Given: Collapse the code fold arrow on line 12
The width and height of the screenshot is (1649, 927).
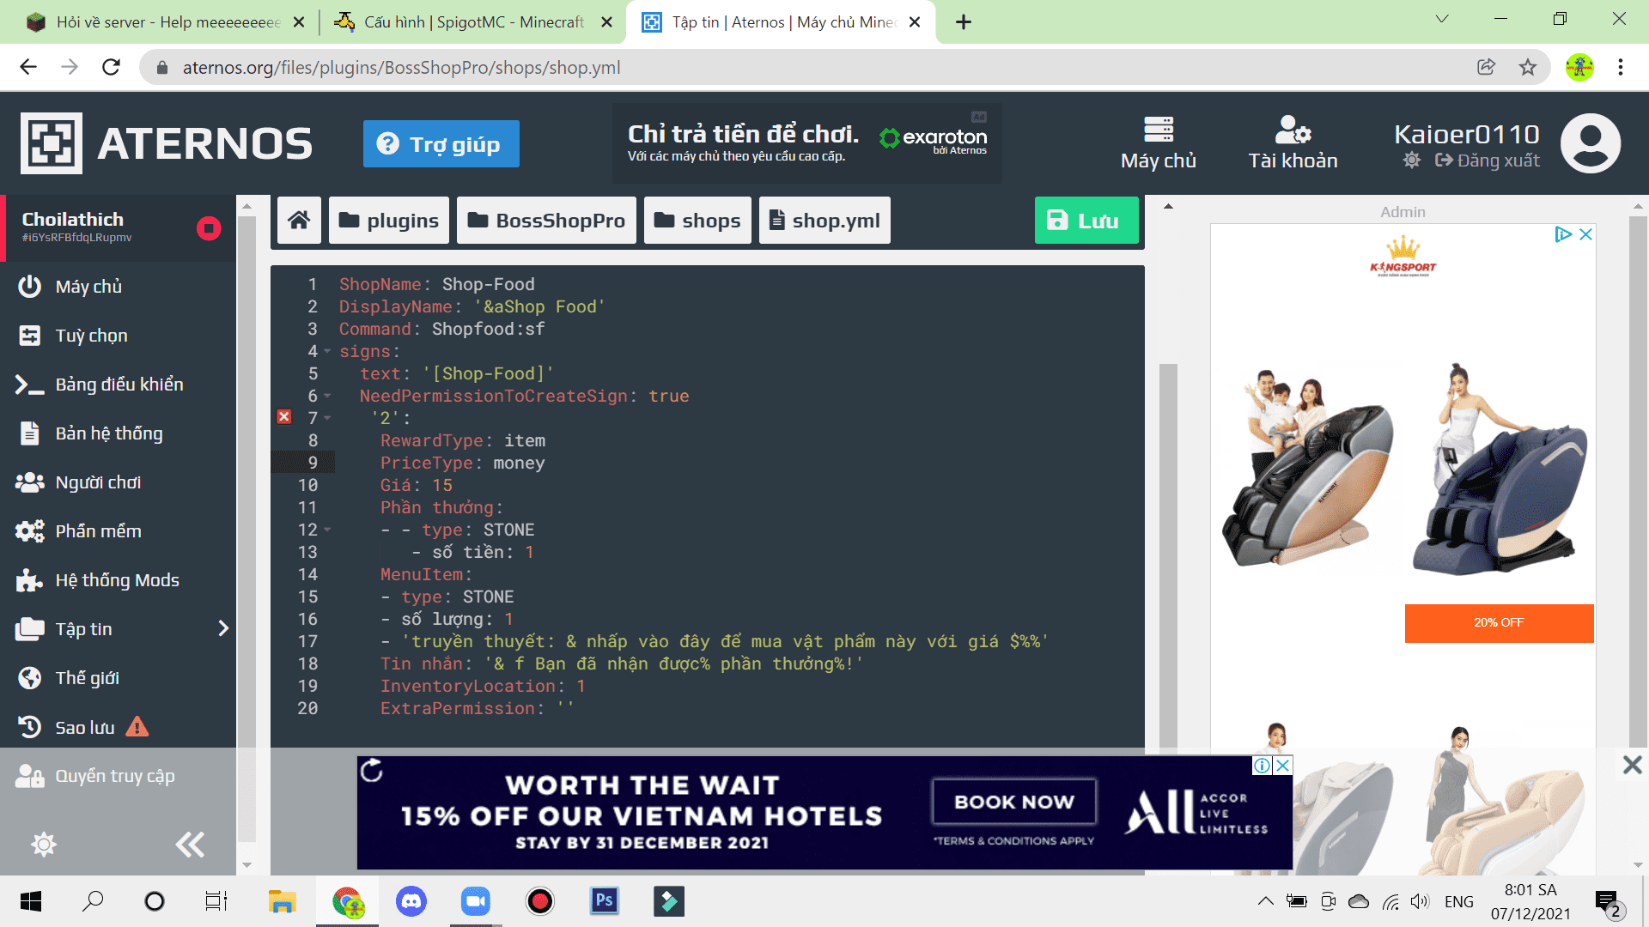Looking at the screenshot, I should (x=327, y=530).
